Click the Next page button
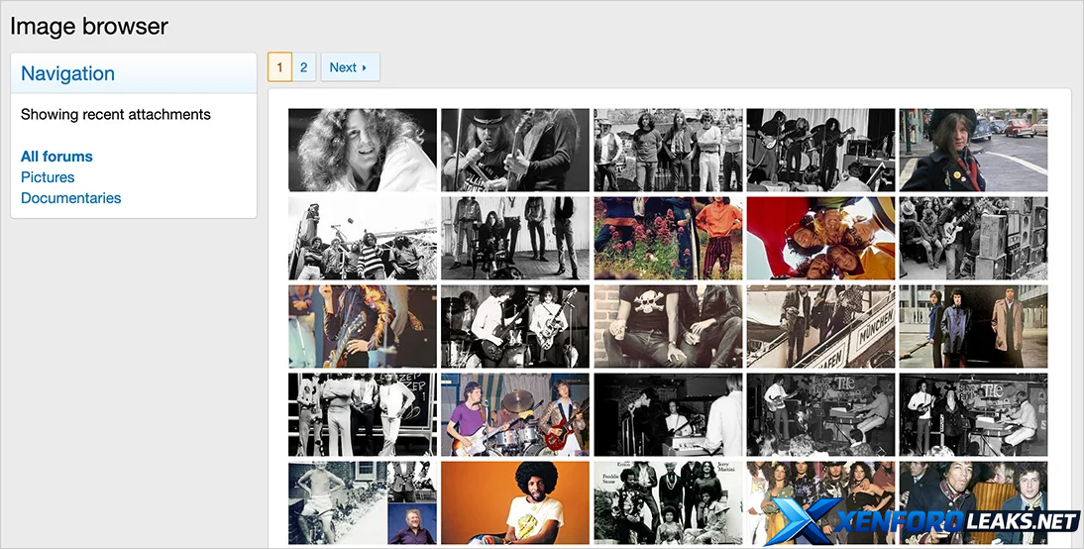This screenshot has width=1084, height=549. click(349, 67)
